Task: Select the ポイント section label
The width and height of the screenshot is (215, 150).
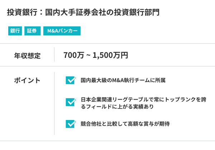Action: click(x=27, y=80)
